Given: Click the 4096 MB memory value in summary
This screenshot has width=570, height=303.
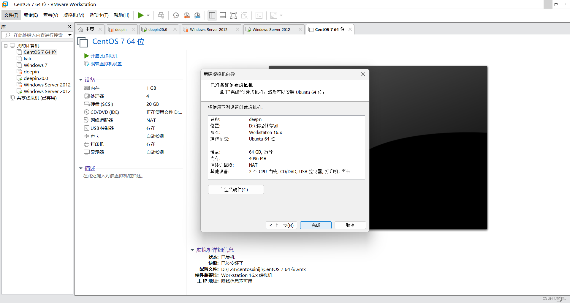Looking at the screenshot, I should click(x=258, y=159).
